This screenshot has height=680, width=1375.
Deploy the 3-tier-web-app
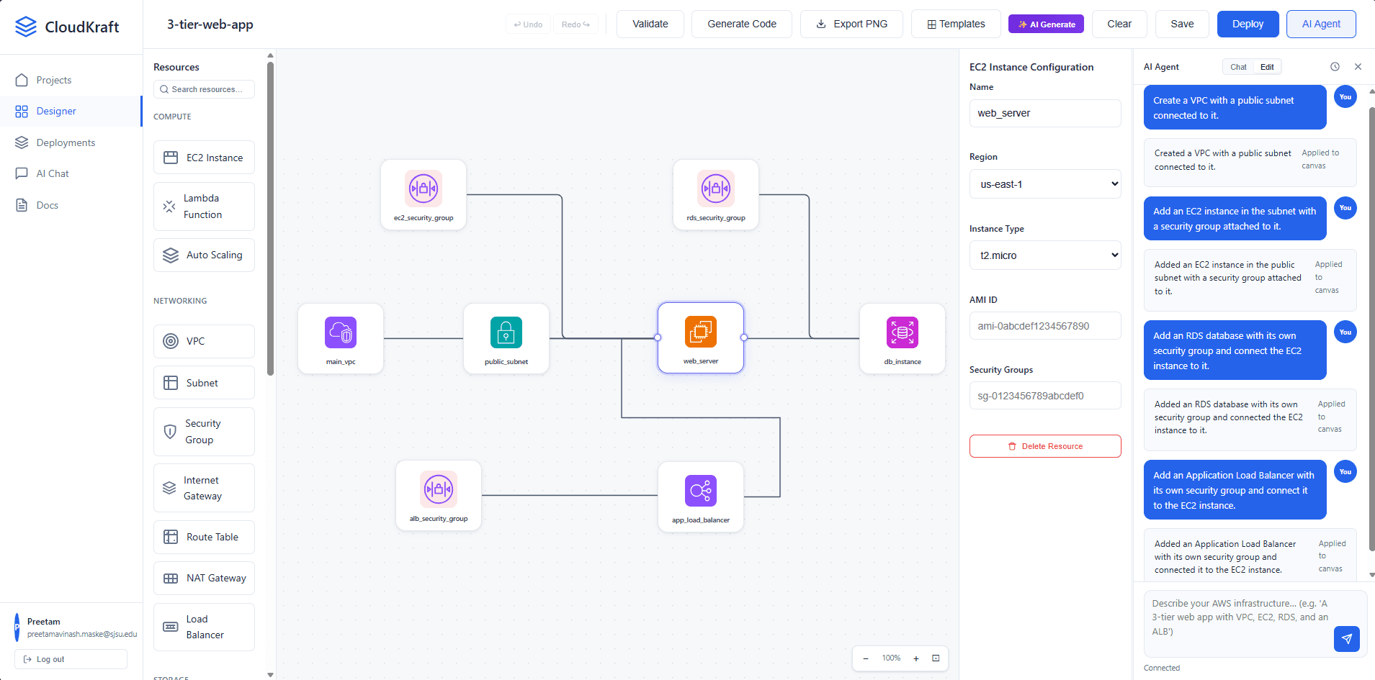tap(1248, 24)
